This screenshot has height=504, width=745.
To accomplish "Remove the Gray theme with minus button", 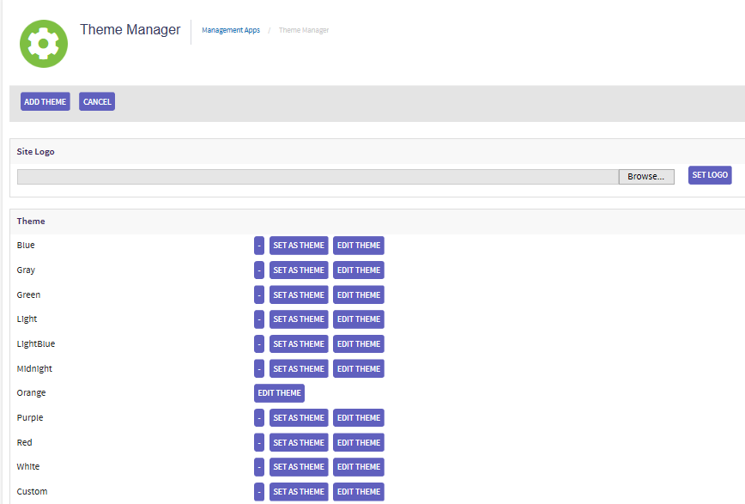I will [259, 270].
